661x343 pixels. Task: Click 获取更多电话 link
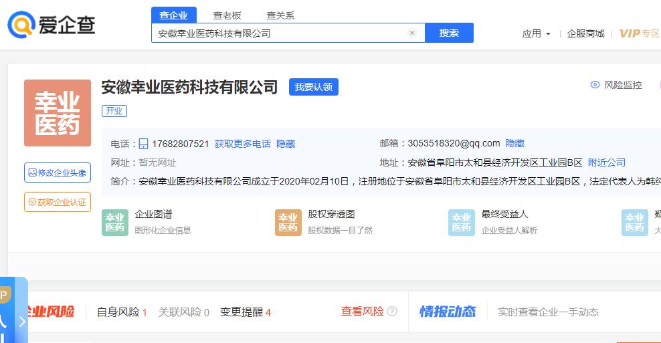pos(242,144)
